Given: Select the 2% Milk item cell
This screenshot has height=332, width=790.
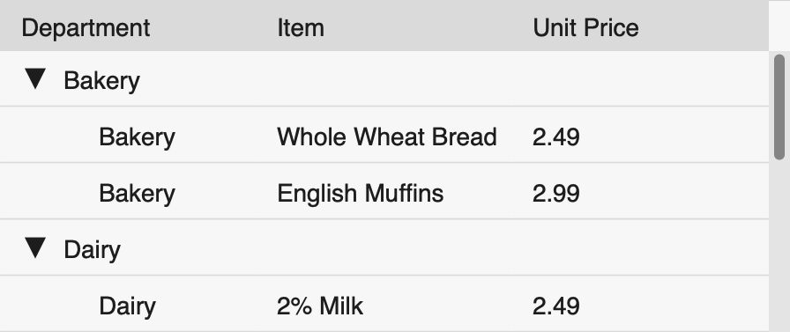Looking at the screenshot, I should click(320, 306).
